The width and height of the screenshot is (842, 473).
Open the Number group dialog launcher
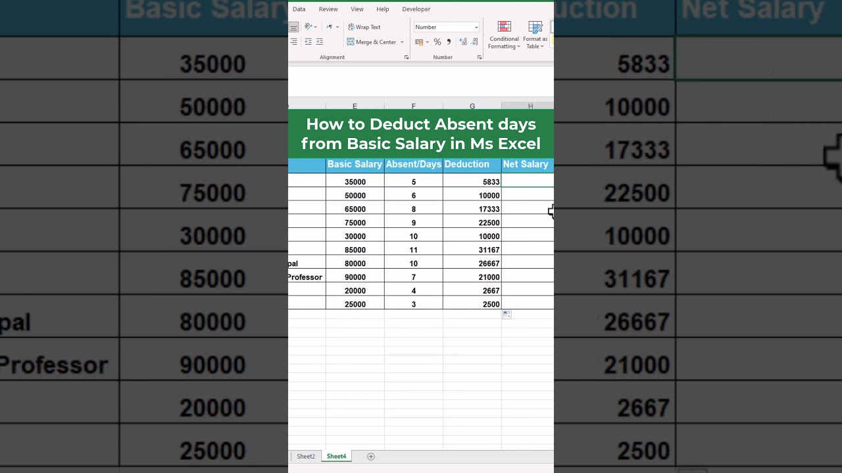pos(479,57)
